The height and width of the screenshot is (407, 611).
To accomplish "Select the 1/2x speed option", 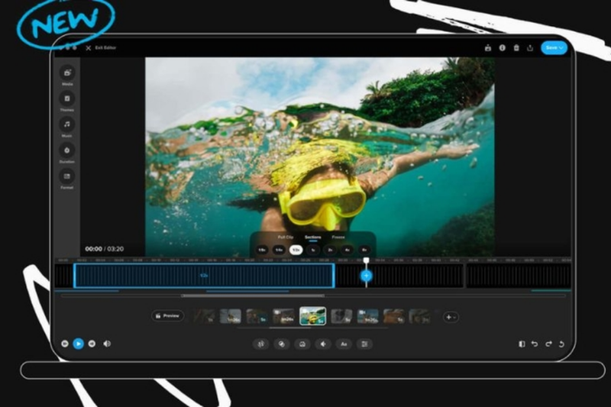I will coord(296,250).
